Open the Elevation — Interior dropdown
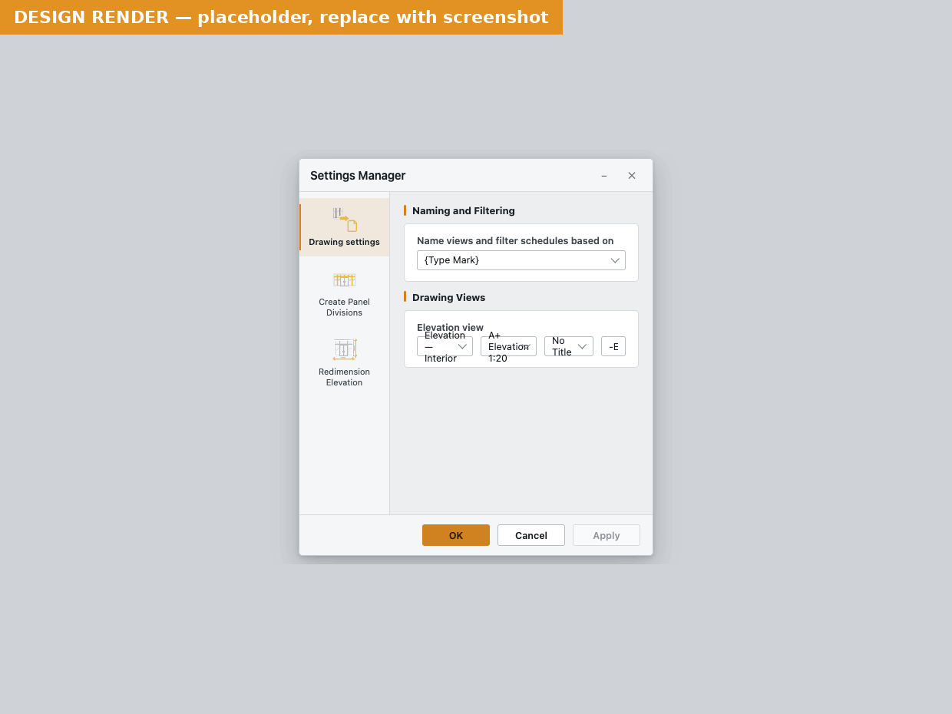The width and height of the screenshot is (952, 714). (445, 346)
